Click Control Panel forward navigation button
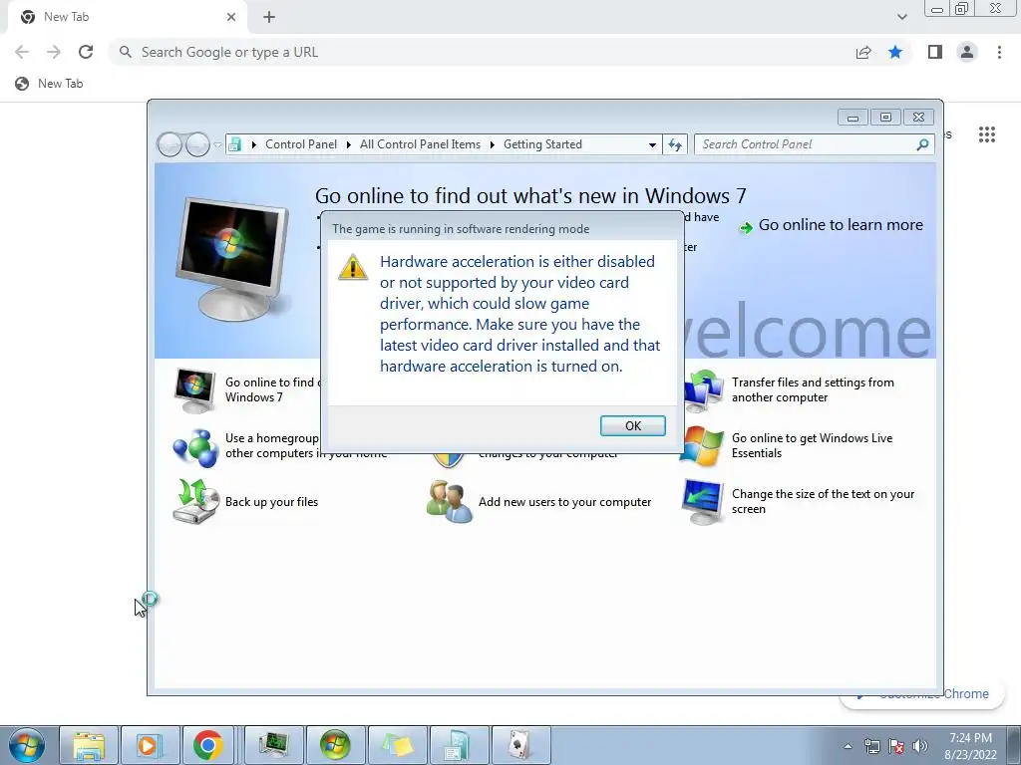1021x765 pixels. pyautogui.click(x=197, y=144)
